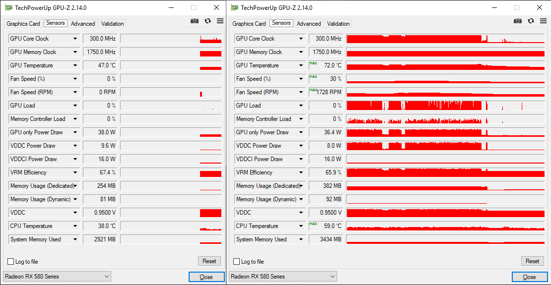
Task: Click the GPU-Z app icon in left title bar
Action: coord(8,8)
